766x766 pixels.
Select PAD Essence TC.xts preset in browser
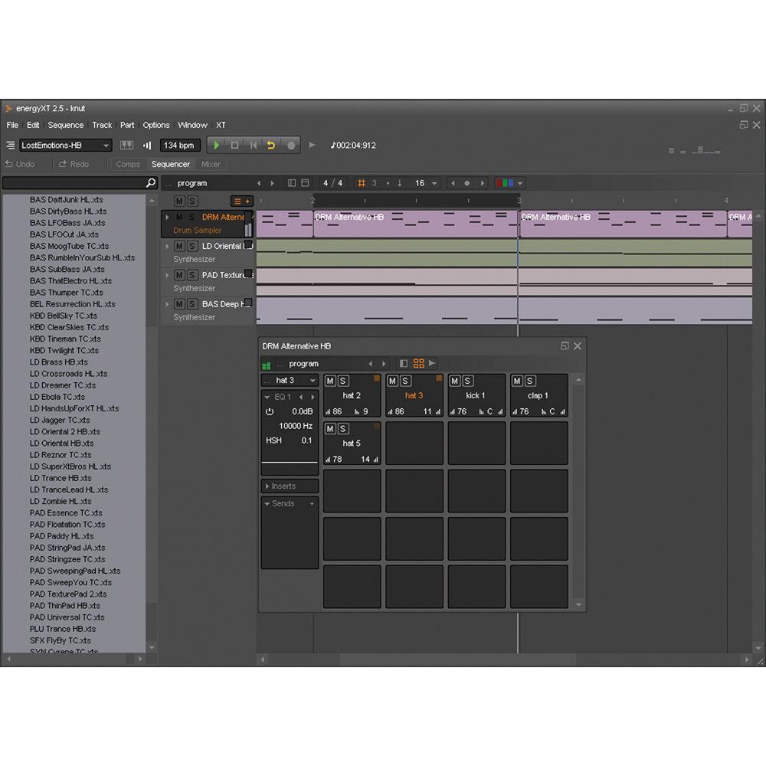(66, 513)
